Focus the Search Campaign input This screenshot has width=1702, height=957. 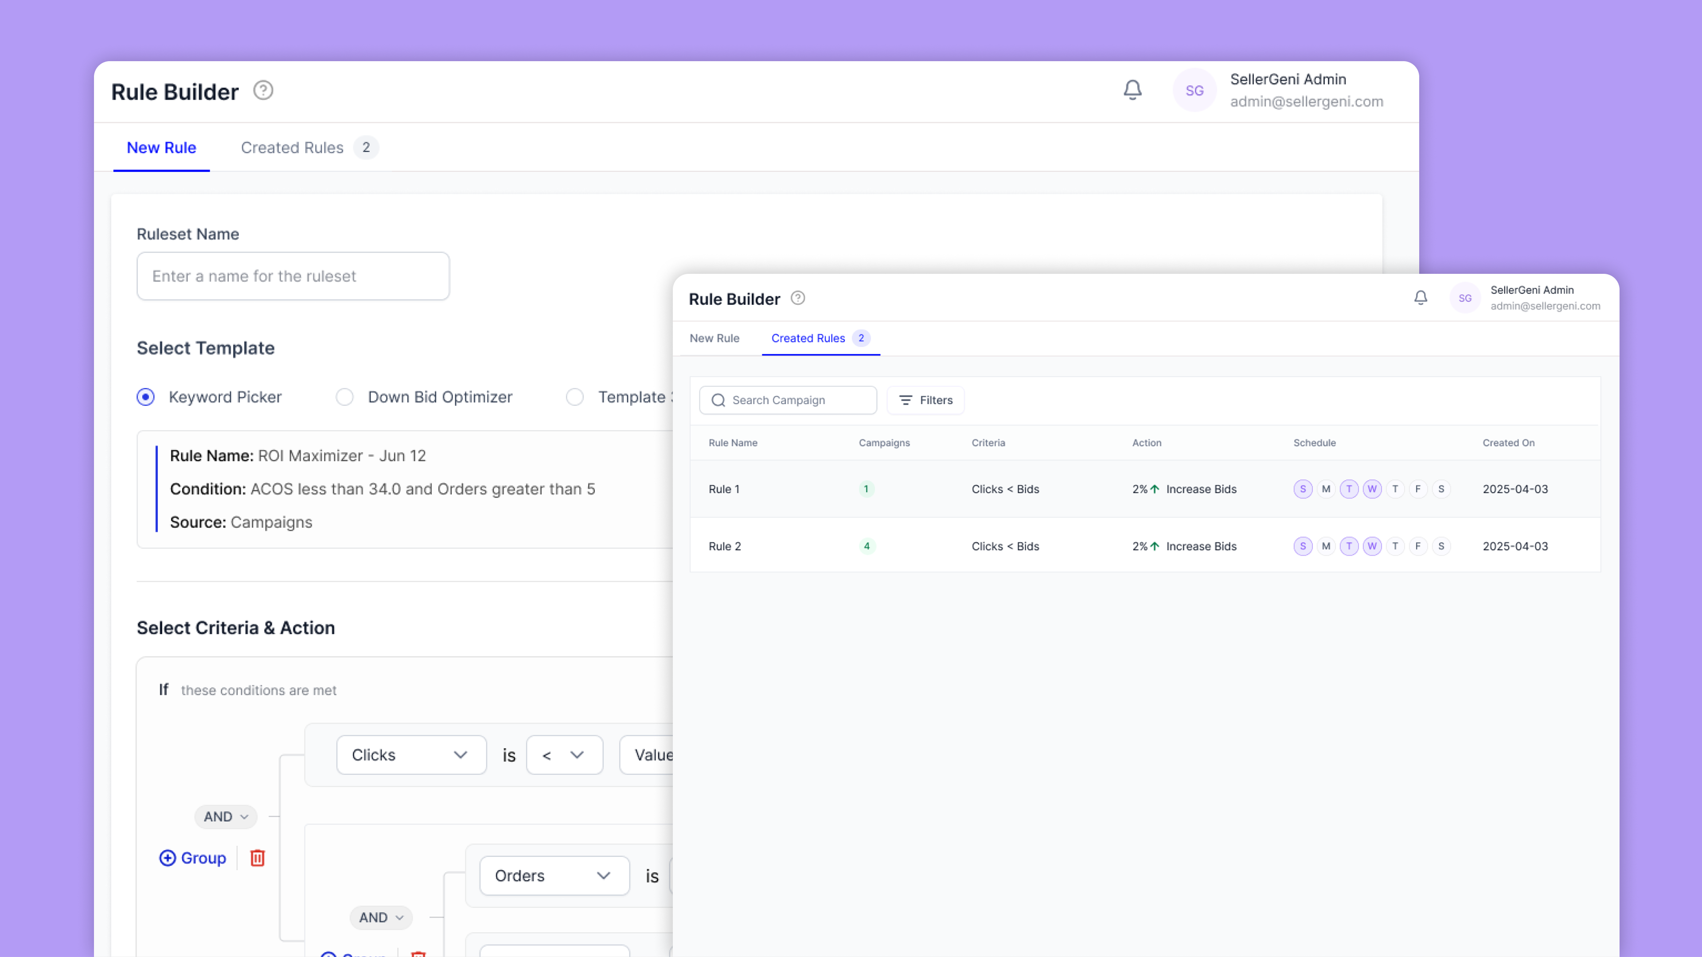(788, 400)
